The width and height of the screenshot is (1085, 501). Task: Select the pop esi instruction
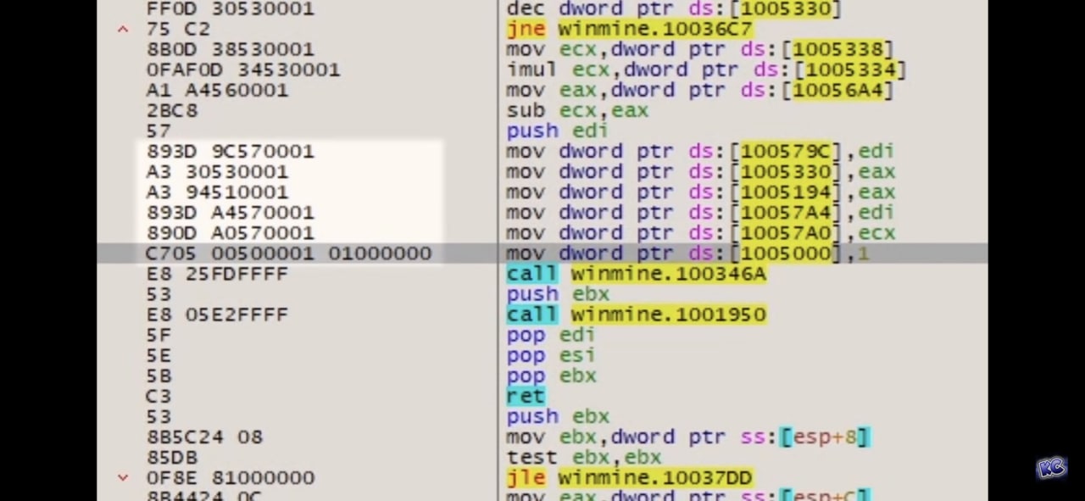point(551,354)
